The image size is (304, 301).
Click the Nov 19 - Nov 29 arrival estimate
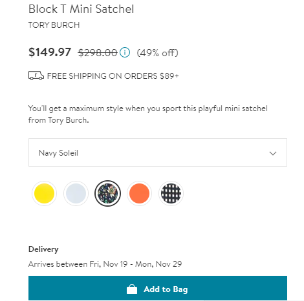click(x=105, y=264)
